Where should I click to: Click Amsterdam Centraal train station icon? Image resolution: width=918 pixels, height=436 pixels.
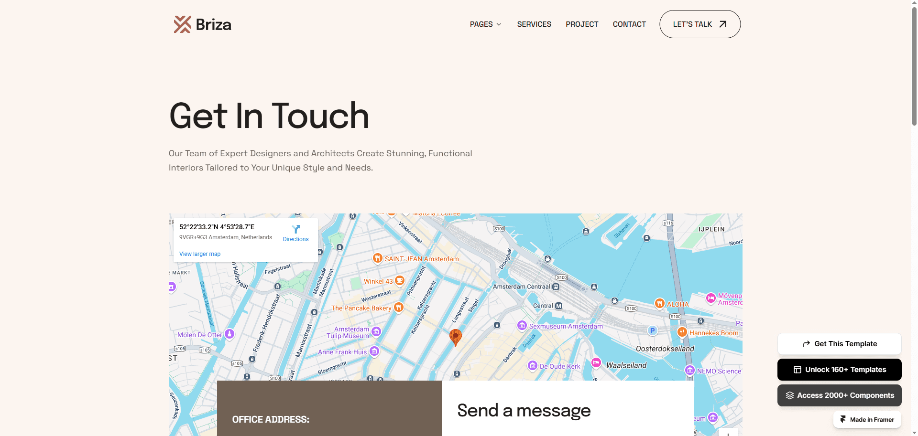pos(556,287)
